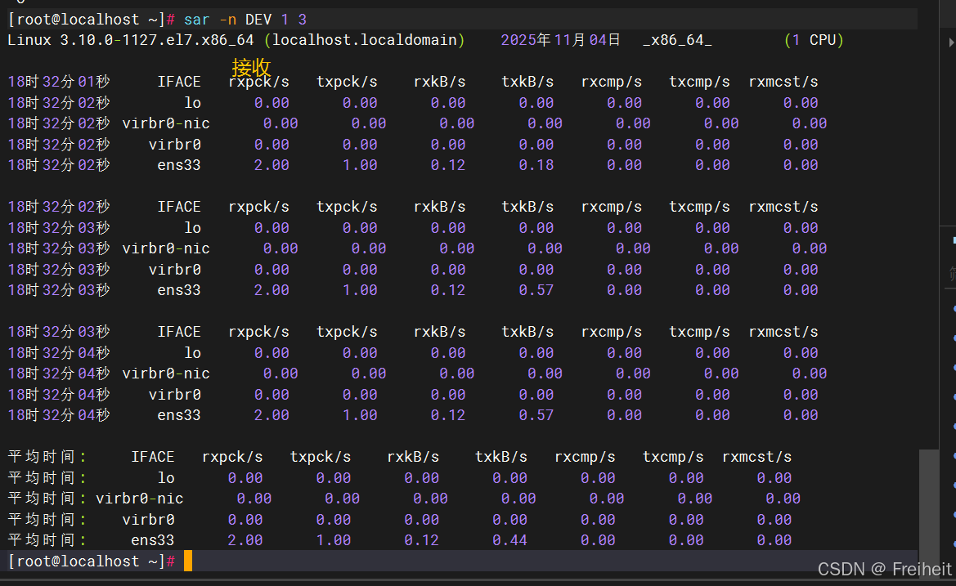The width and height of the screenshot is (956, 586).
Task: Click '0.57' in the 18时32分04秒 ens33 row
Action: tap(536, 415)
